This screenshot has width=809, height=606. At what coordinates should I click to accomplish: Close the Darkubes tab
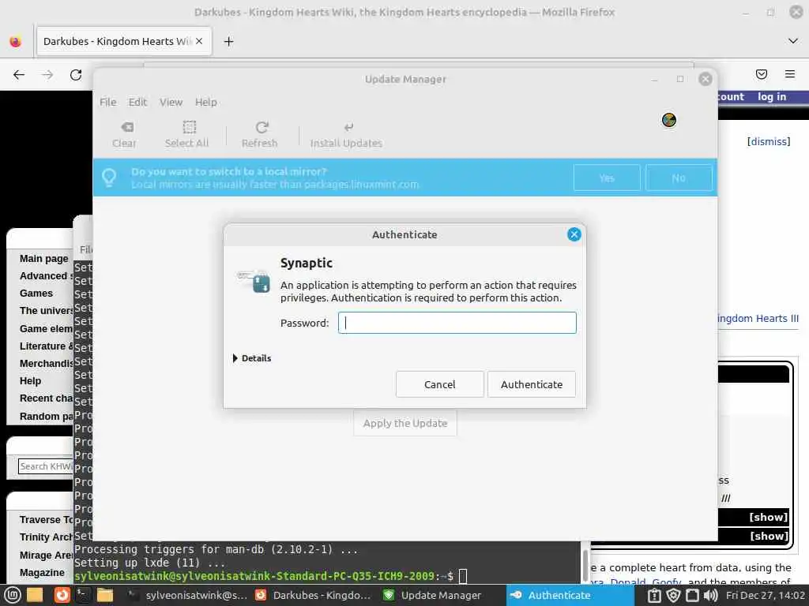pos(199,41)
